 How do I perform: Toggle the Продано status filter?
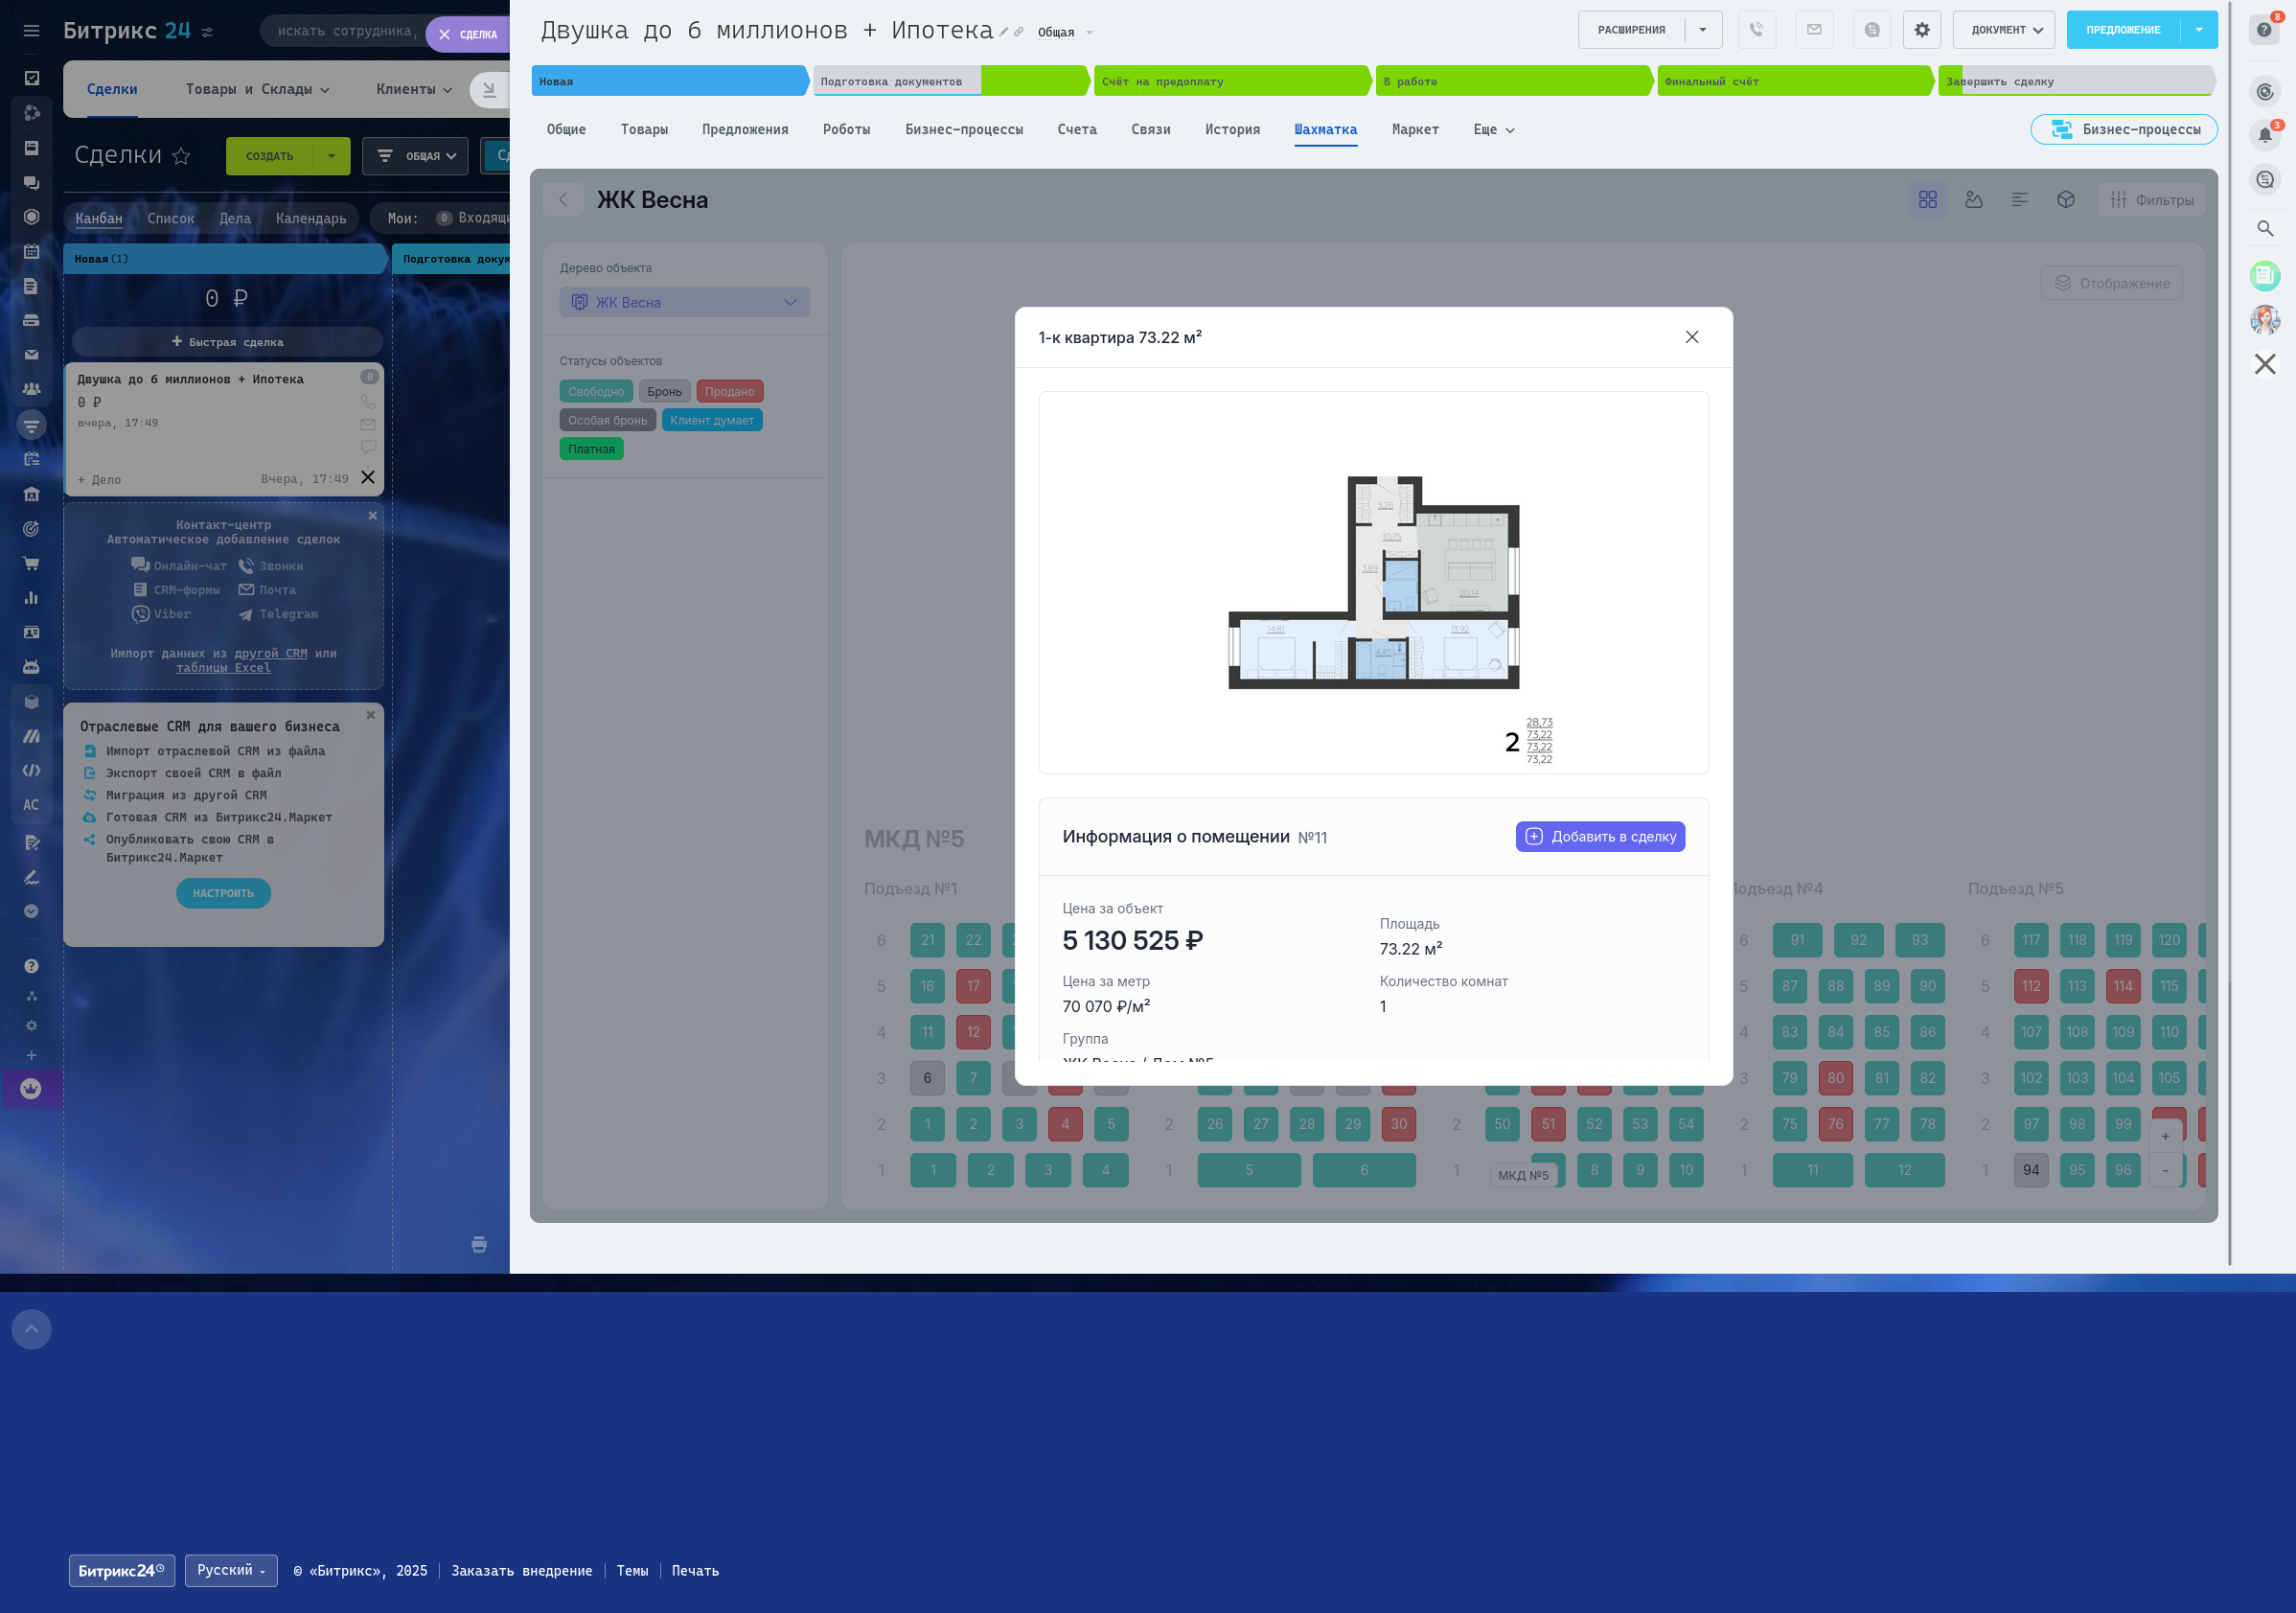(729, 392)
